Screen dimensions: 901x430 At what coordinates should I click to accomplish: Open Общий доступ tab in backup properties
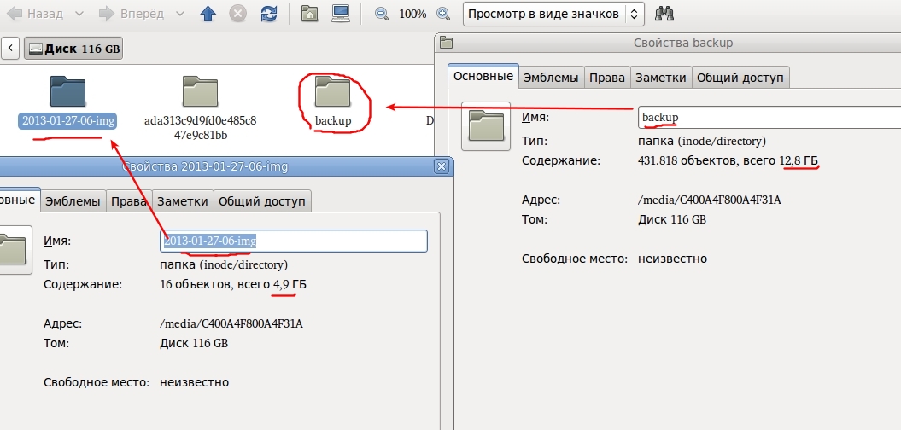click(x=740, y=78)
